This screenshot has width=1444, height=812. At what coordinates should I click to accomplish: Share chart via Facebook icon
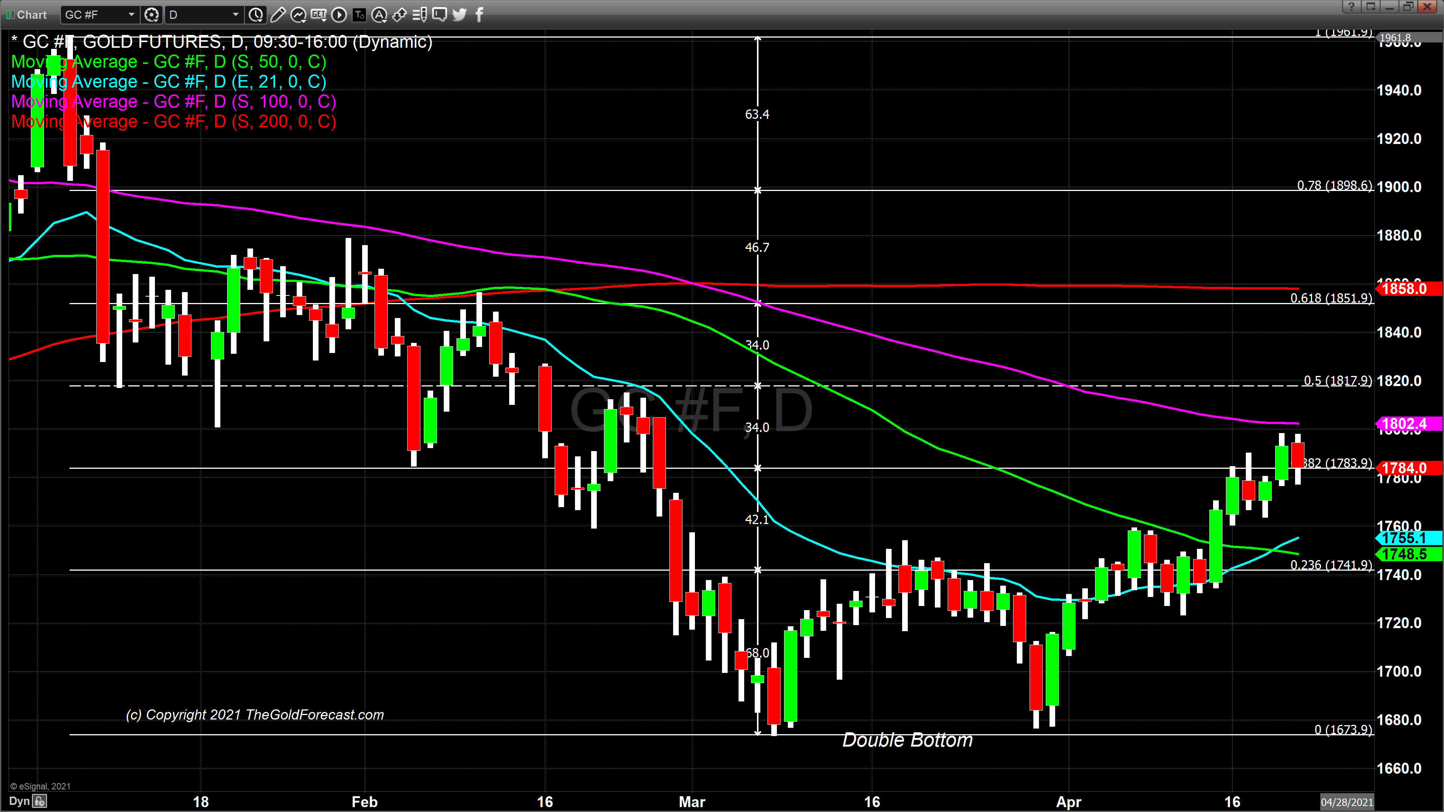pos(479,15)
